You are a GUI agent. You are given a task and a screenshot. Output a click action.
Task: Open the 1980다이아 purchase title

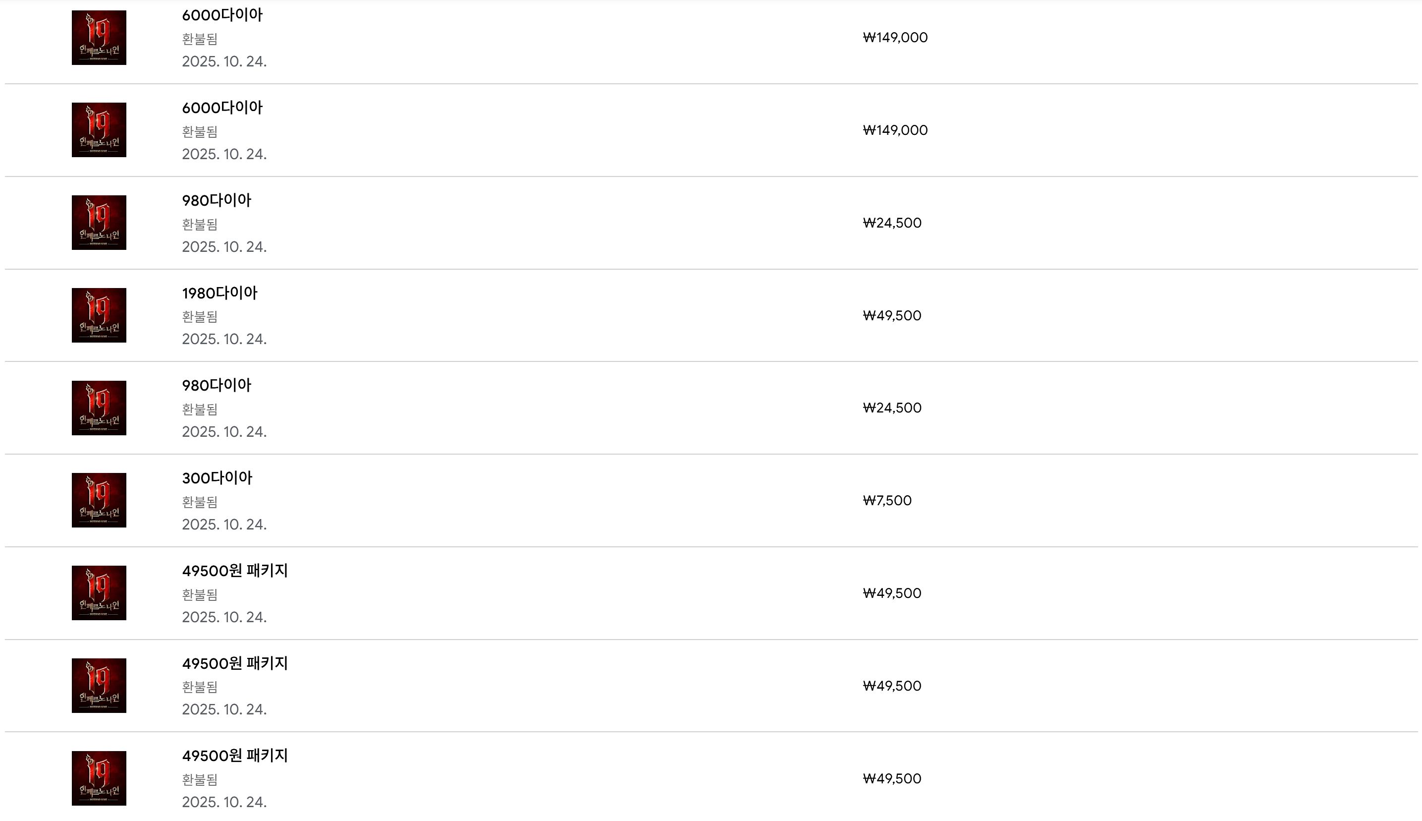click(x=219, y=293)
